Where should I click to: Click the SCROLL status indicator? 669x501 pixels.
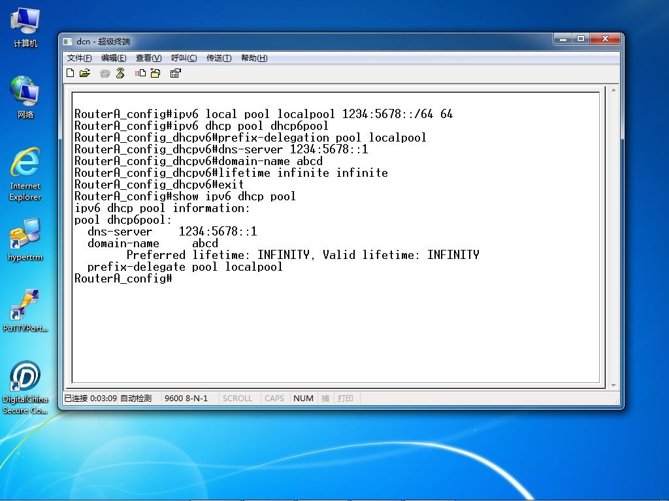point(237,399)
